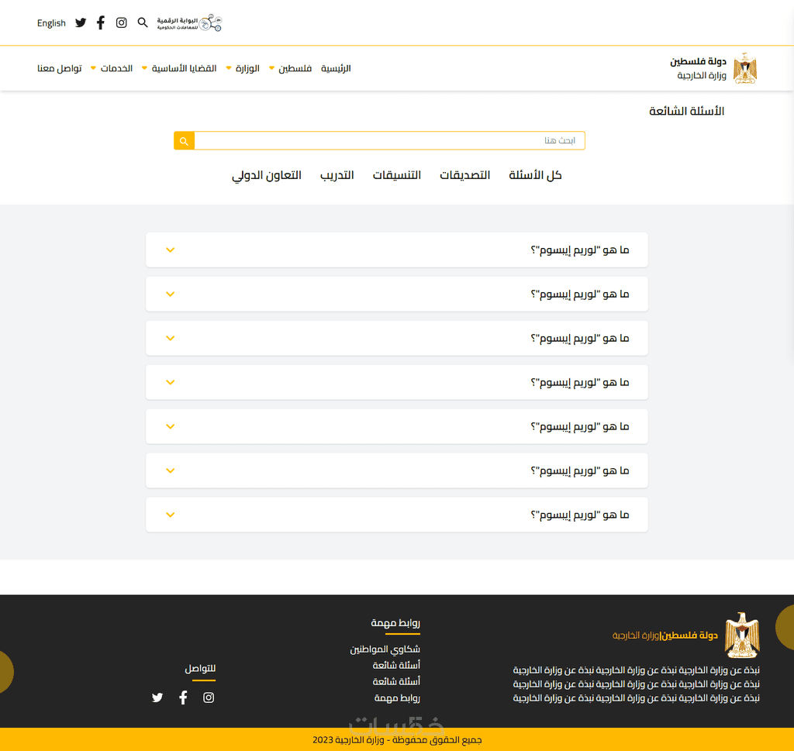Expand the sixth FAQ question chevron
This screenshot has width=794, height=751.
(x=171, y=470)
